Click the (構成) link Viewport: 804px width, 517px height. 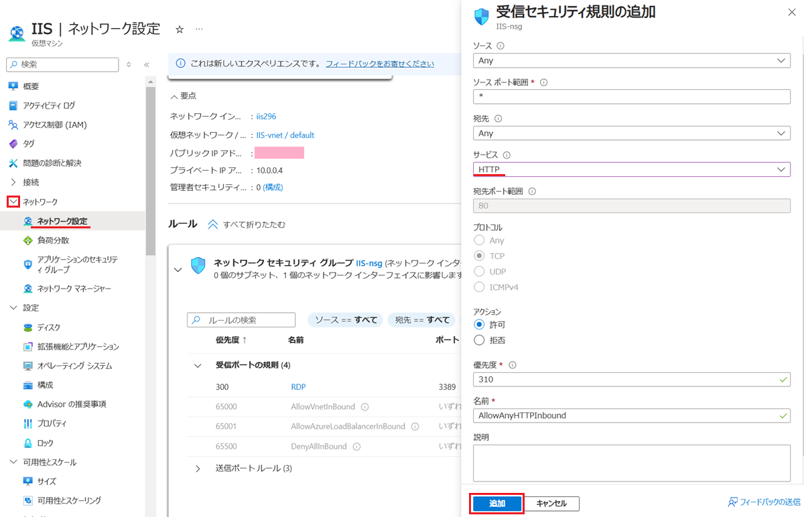[273, 187]
